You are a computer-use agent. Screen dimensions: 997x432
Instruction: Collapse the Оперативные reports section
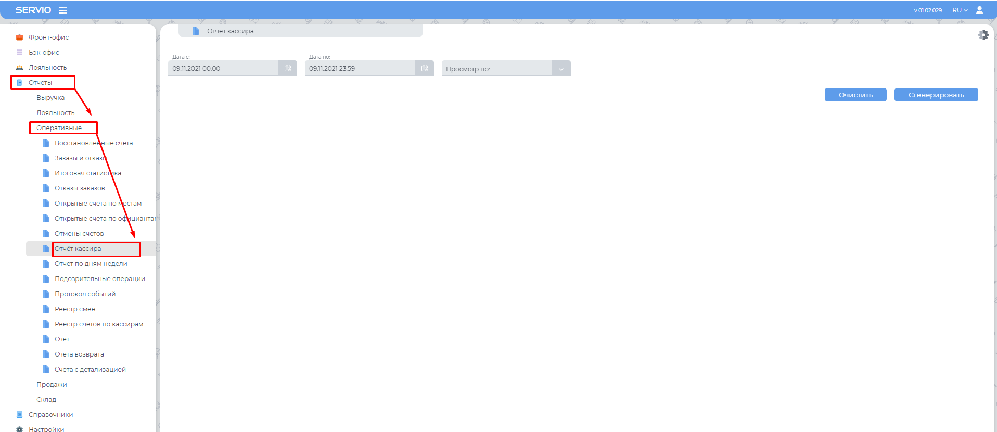pyautogui.click(x=59, y=128)
